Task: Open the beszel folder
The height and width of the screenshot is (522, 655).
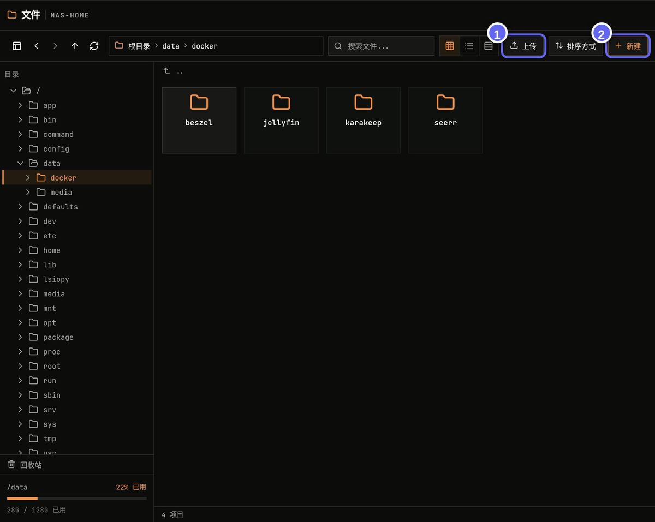Action: click(x=199, y=120)
